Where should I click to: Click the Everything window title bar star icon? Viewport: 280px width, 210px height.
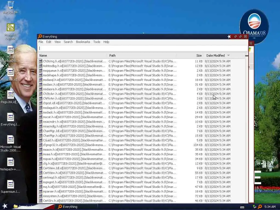point(229,37)
